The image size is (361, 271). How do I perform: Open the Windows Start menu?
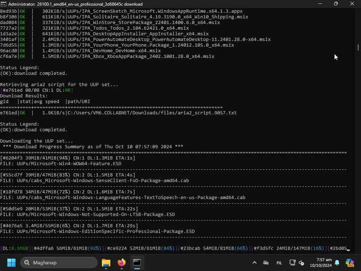(x=11, y=263)
